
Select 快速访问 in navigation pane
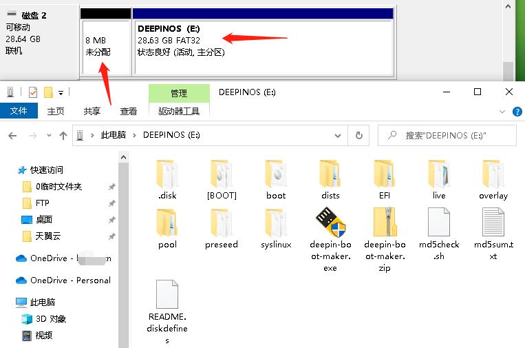[x=46, y=170]
